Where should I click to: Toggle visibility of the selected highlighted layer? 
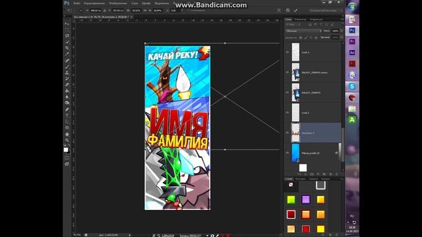point(287,133)
